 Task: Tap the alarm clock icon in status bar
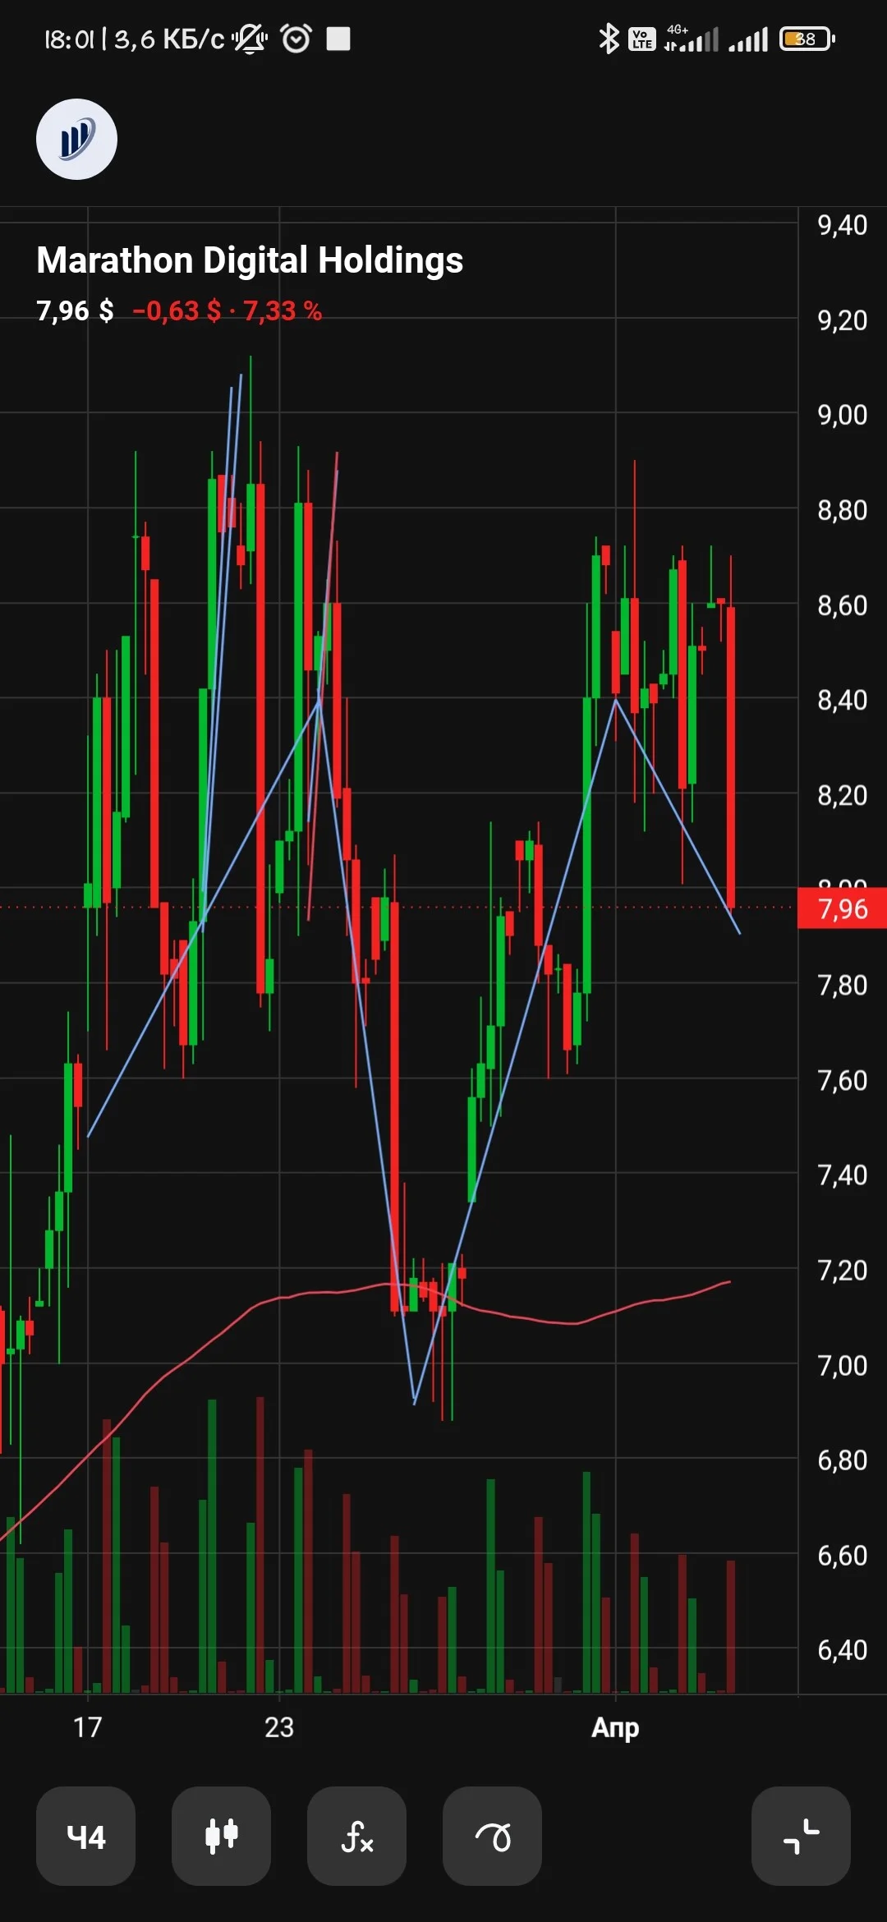[296, 39]
